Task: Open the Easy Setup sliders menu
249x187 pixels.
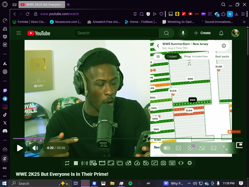Action: pyautogui.click(x=243, y=14)
